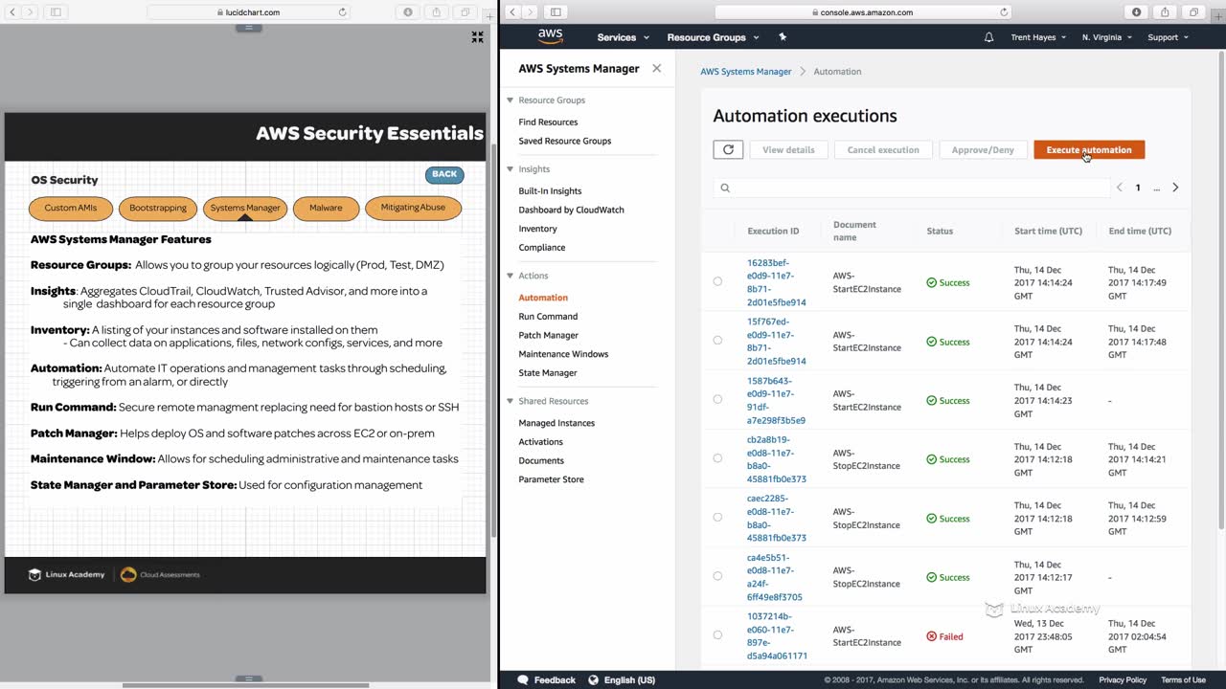The width and height of the screenshot is (1226, 689).
Task: Click the AWS logo home icon
Action: tap(550, 36)
